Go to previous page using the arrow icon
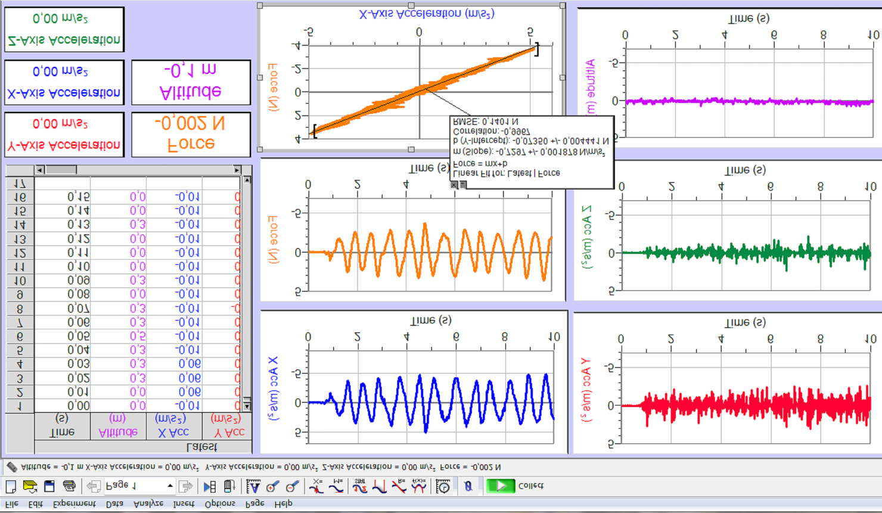This screenshot has height=513, width=882. tap(93, 486)
